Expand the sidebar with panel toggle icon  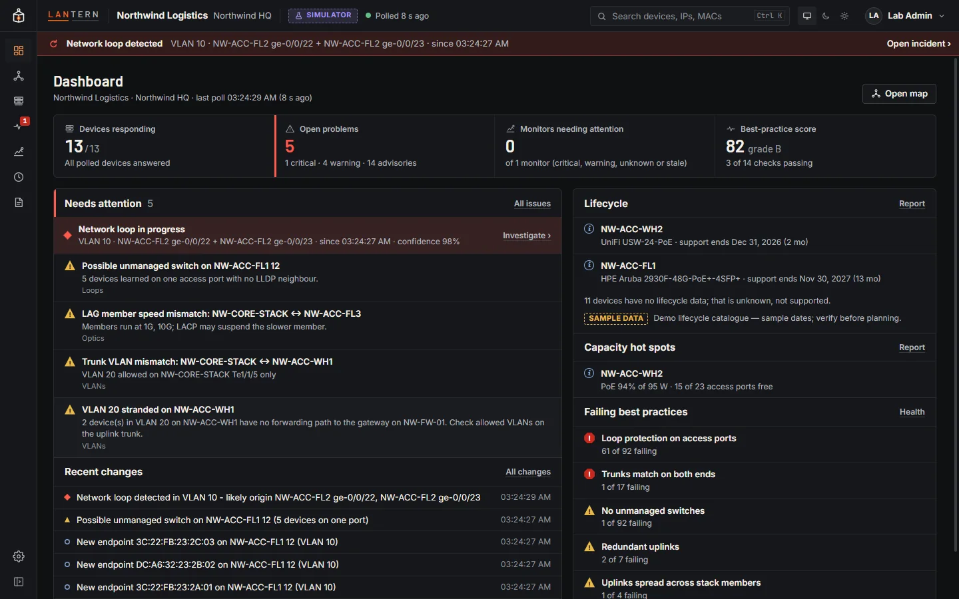coord(19,582)
